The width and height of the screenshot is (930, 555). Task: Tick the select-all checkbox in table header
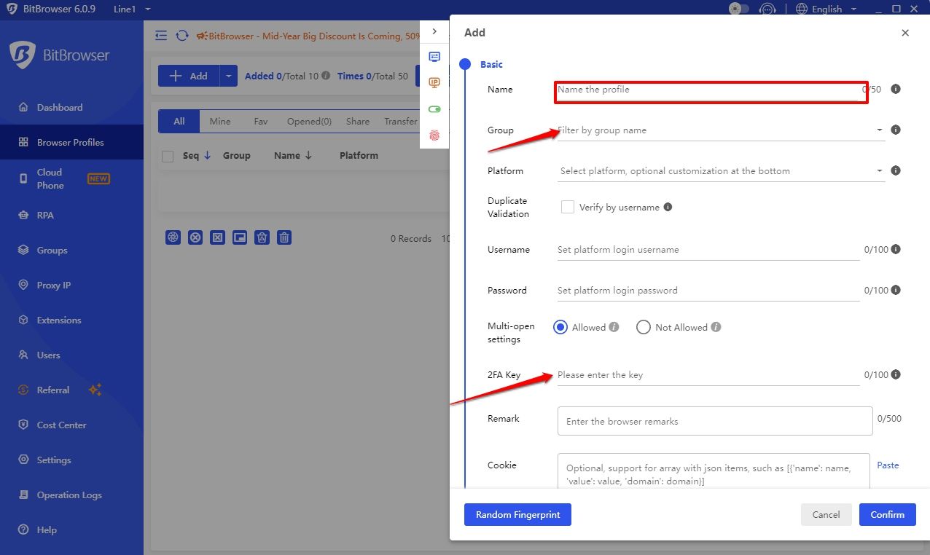pyautogui.click(x=168, y=156)
